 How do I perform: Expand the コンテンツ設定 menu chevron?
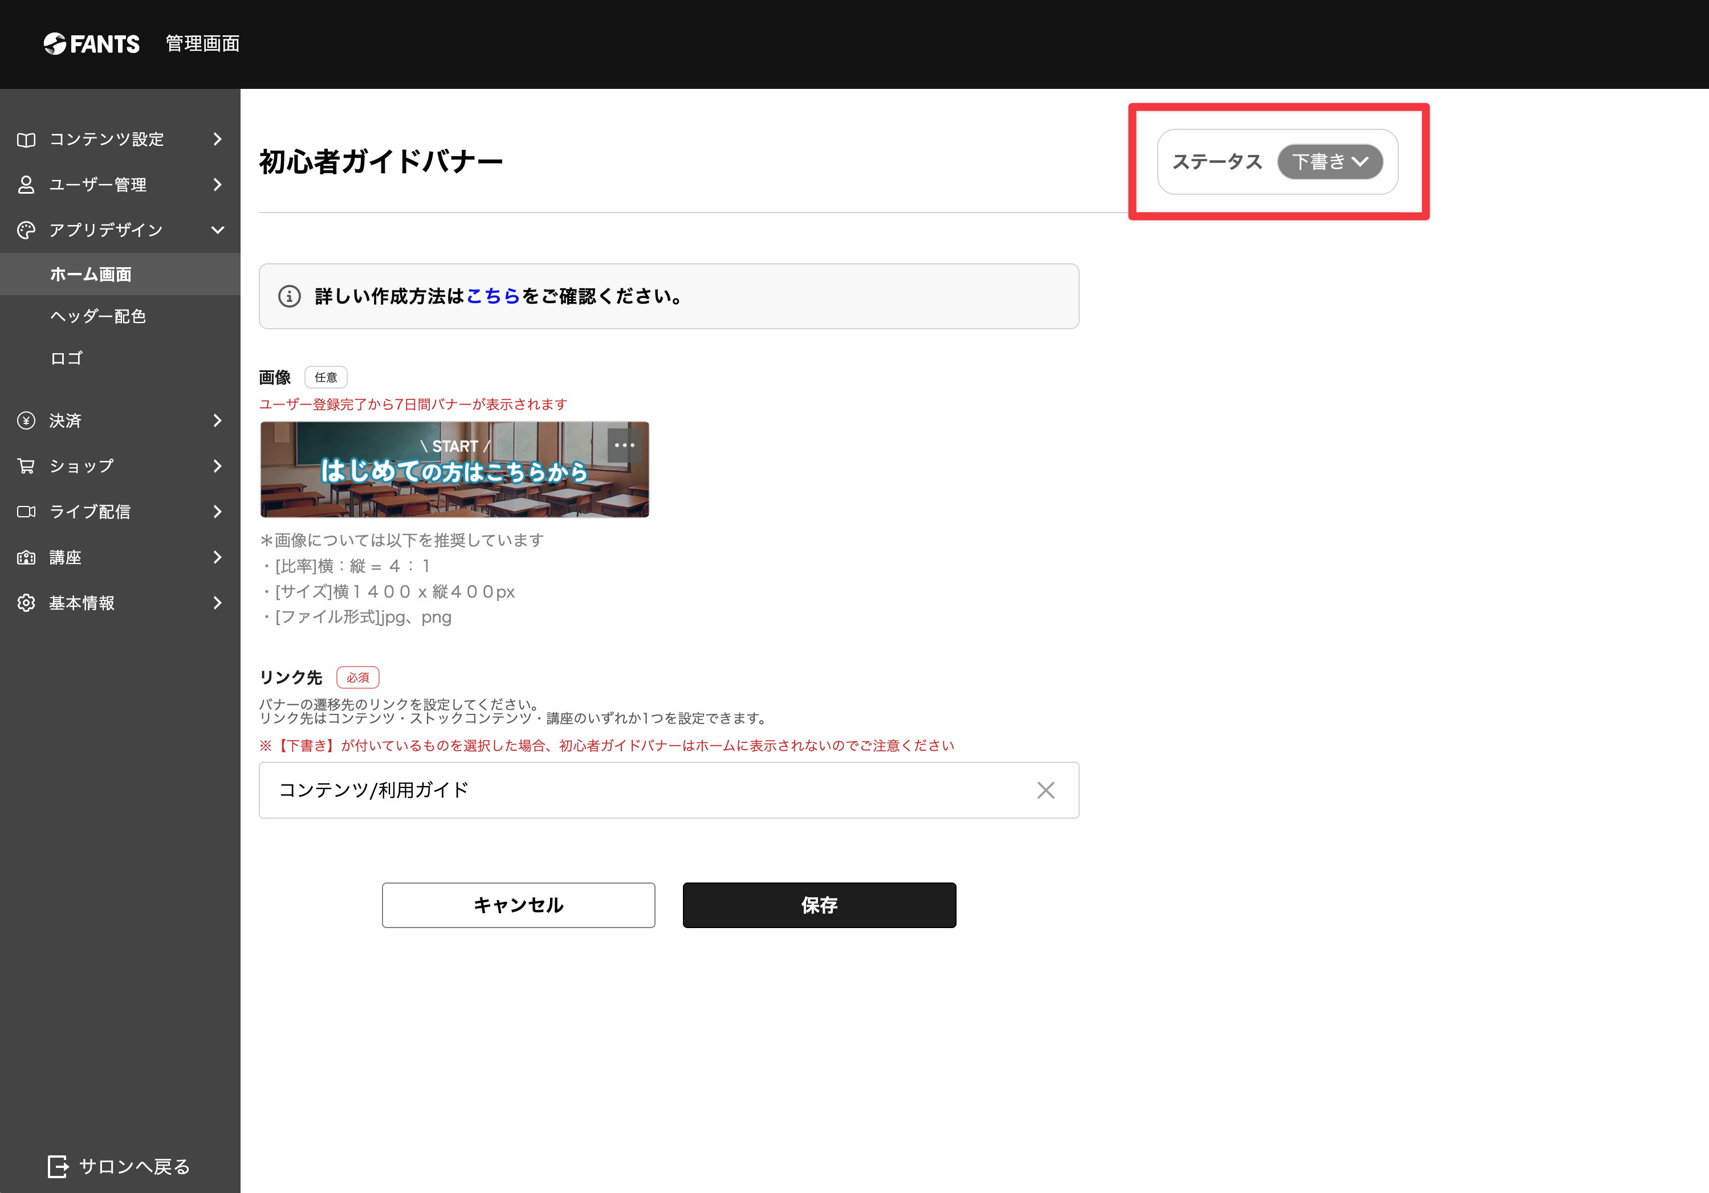pos(217,140)
